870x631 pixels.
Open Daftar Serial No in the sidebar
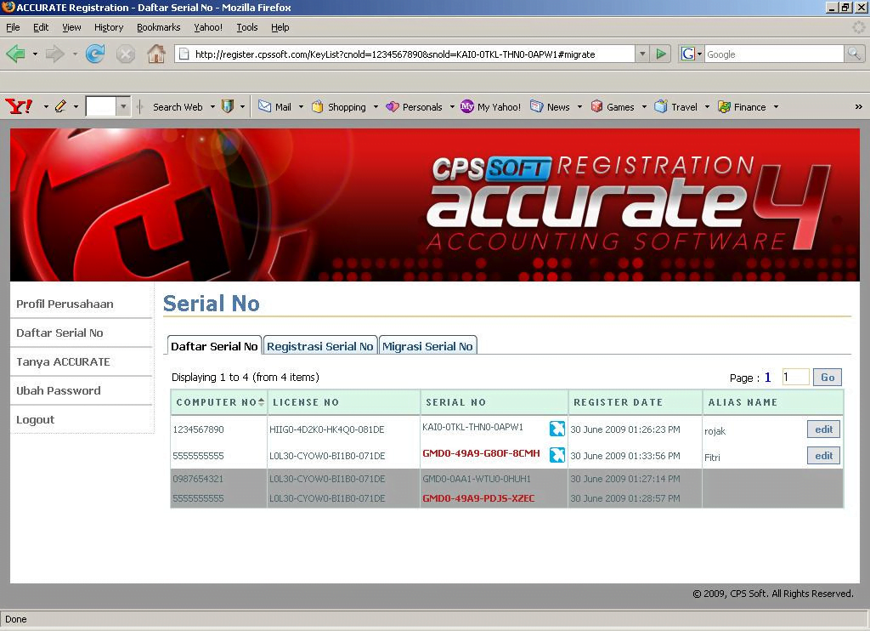point(59,333)
